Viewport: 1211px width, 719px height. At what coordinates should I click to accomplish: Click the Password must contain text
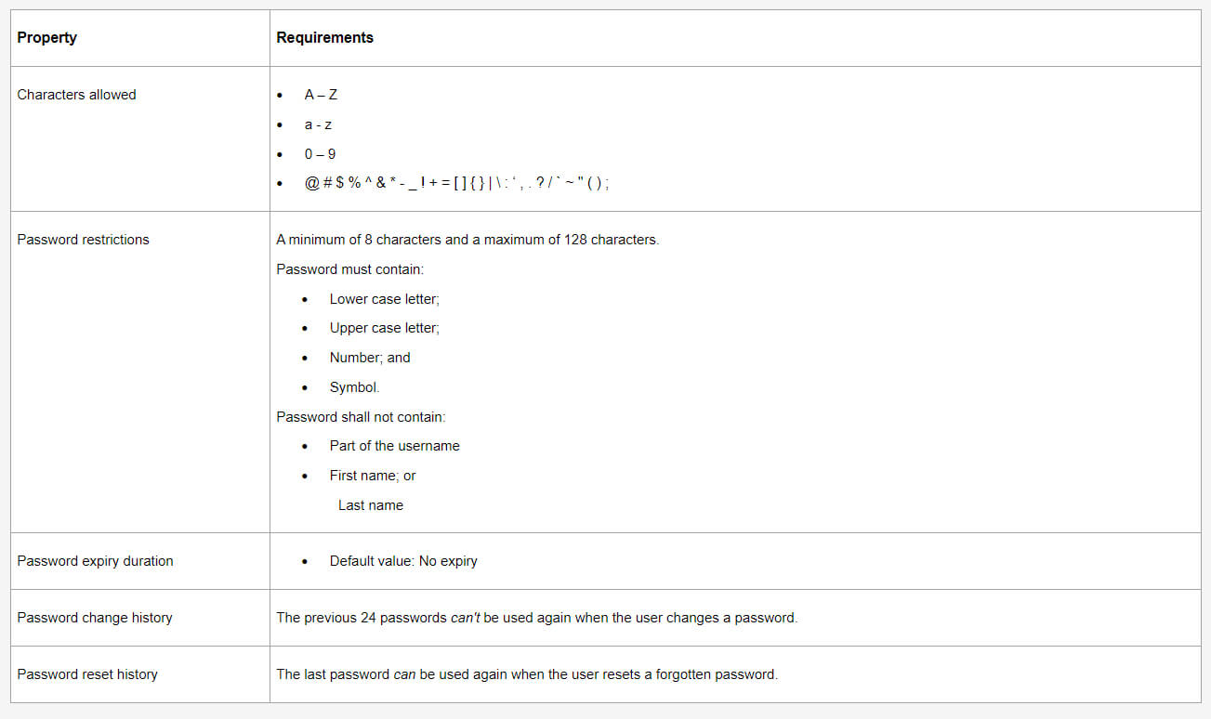pyautogui.click(x=349, y=269)
